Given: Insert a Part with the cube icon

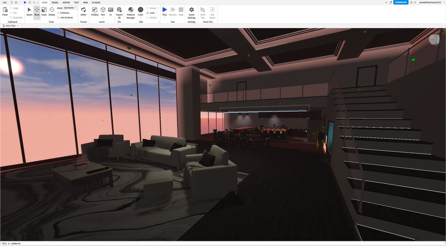Looking at the screenshot, I should [103, 10].
